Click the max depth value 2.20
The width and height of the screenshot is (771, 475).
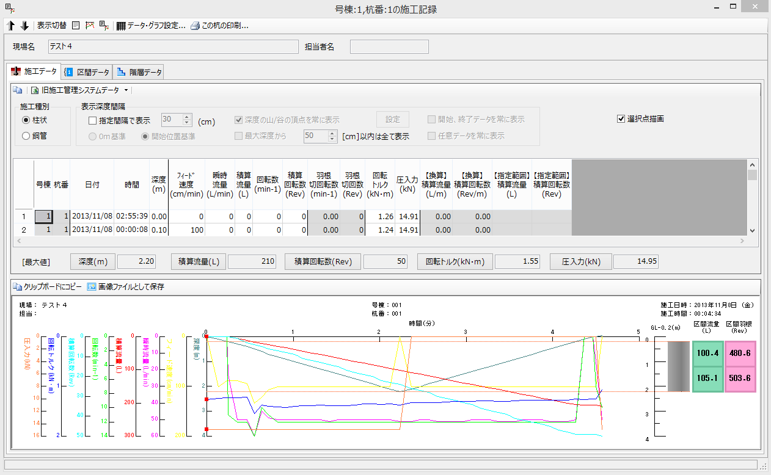(x=136, y=261)
